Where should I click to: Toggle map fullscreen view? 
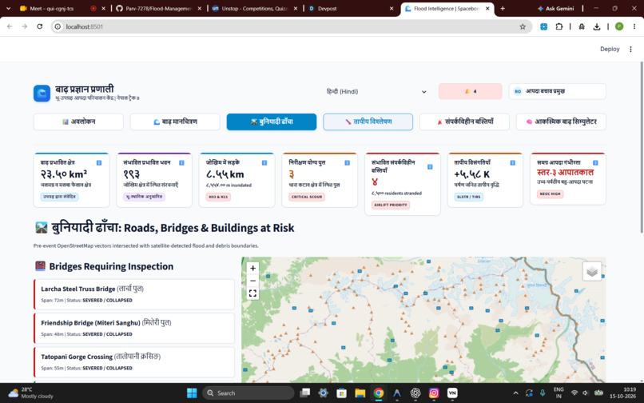click(253, 293)
